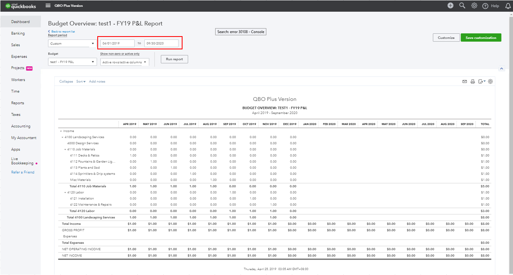Click the TOTAL column header
This screenshot has height=275, width=513.
click(x=485, y=124)
